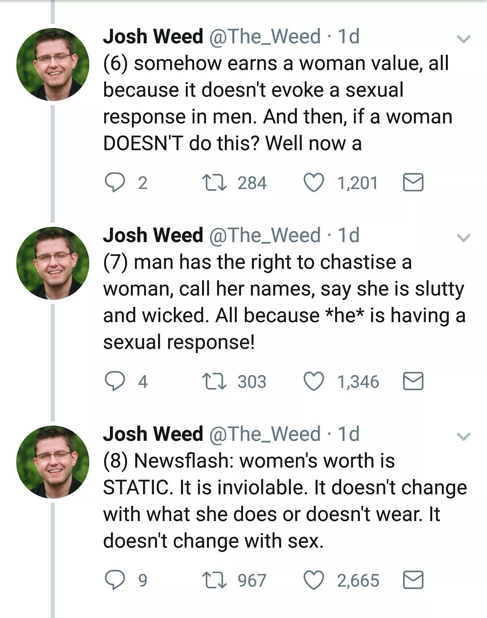The image size is (487, 618).
Task: Share tweet (7) by direct message
Action: pos(413,381)
